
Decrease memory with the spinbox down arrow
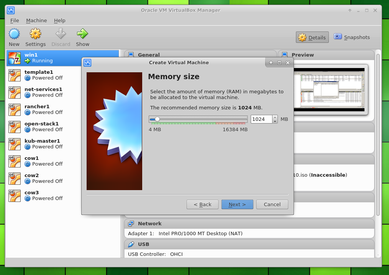click(x=275, y=121)
